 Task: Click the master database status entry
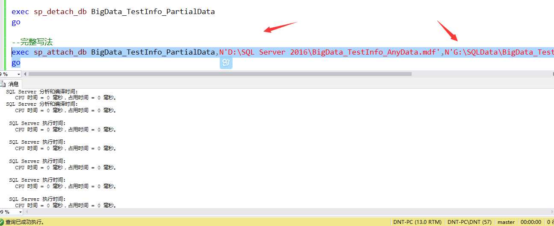506,222
